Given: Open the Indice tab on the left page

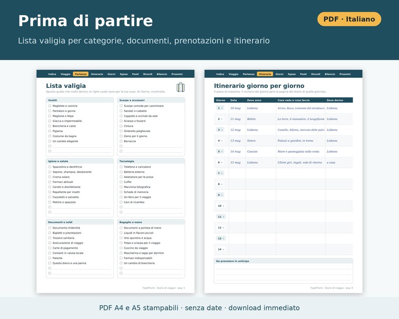Looking at the screenshot, I should click(52, 74).
